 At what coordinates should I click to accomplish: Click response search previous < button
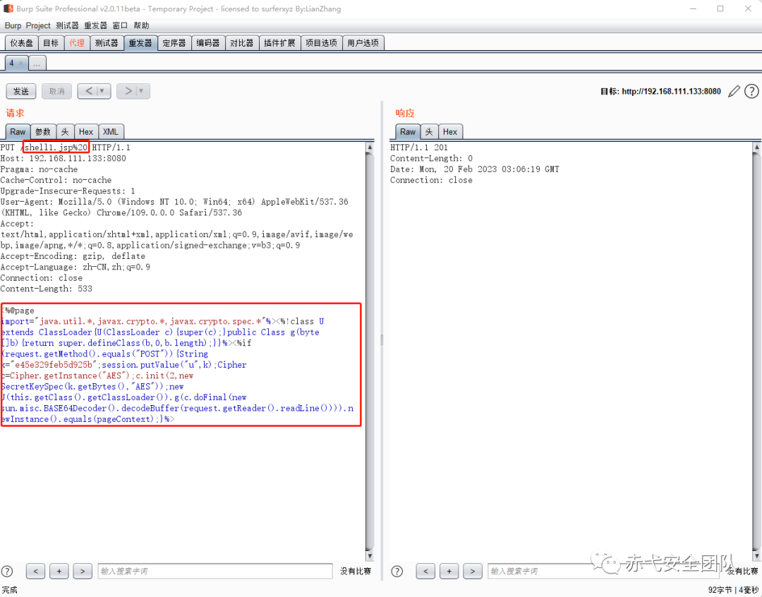(x=425, y=571)
